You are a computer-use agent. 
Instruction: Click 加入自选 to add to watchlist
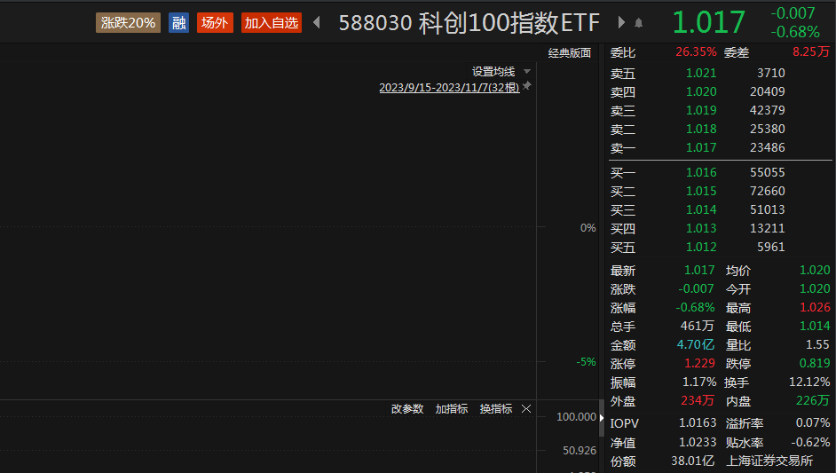tap(272, 23)
